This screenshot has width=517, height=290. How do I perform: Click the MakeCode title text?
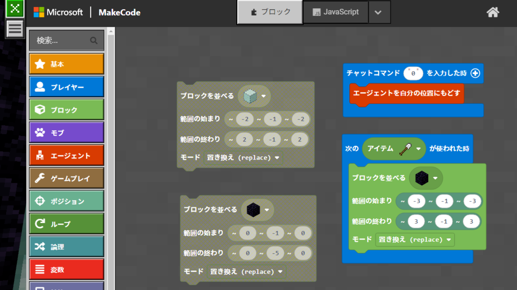point(120,12)
